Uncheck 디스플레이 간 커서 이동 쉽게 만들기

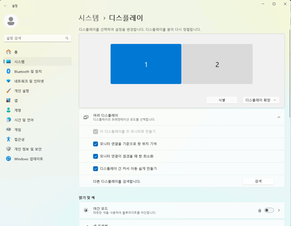click(x=96, y=169)
